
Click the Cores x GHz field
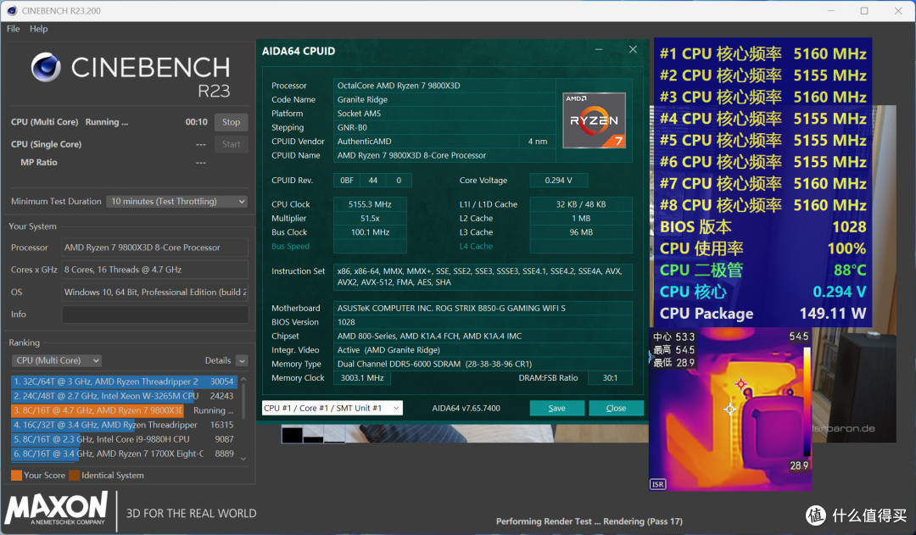coord(155,270)
